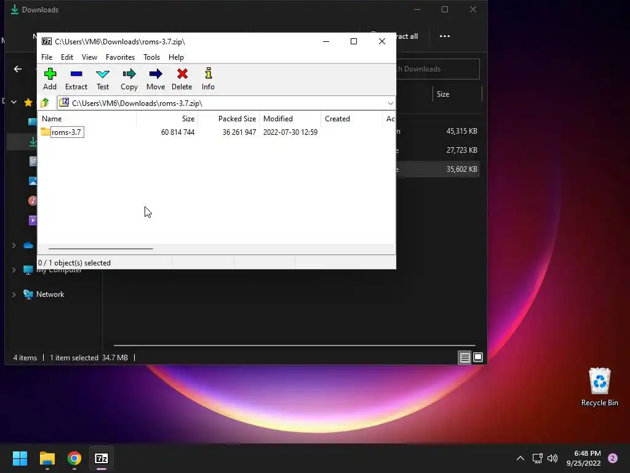Open the Edit menu
The width and height of the screenshot is (630, 473).
coord(66,57)
